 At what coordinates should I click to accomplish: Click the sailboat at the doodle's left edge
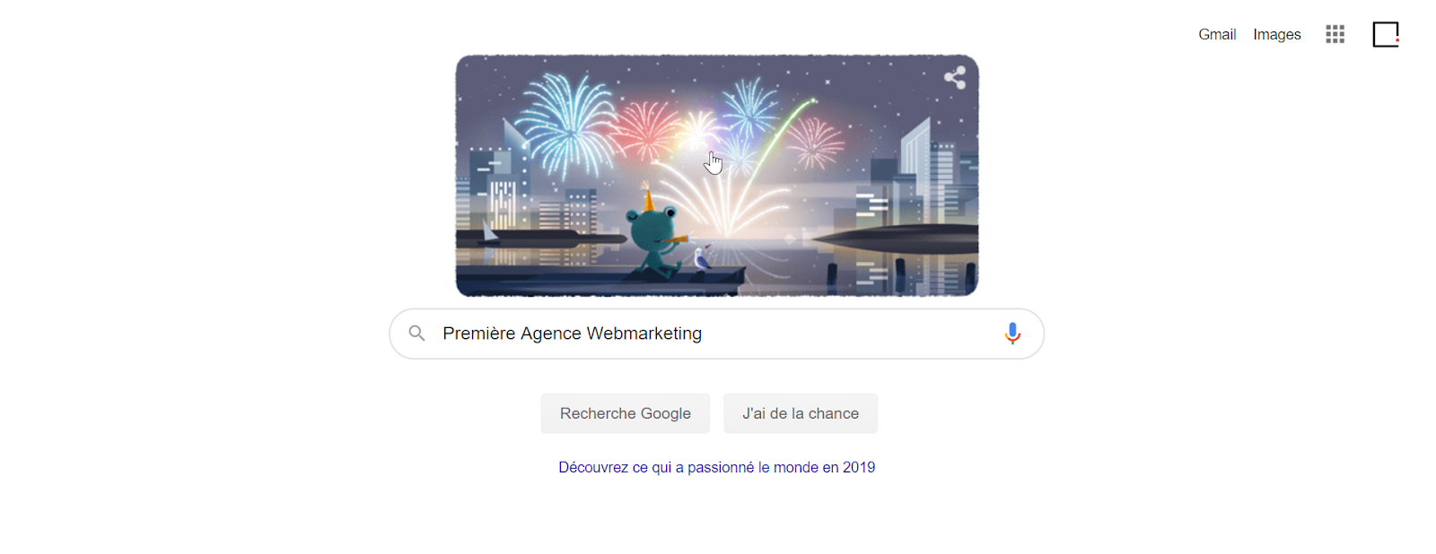tap(490, 231)
